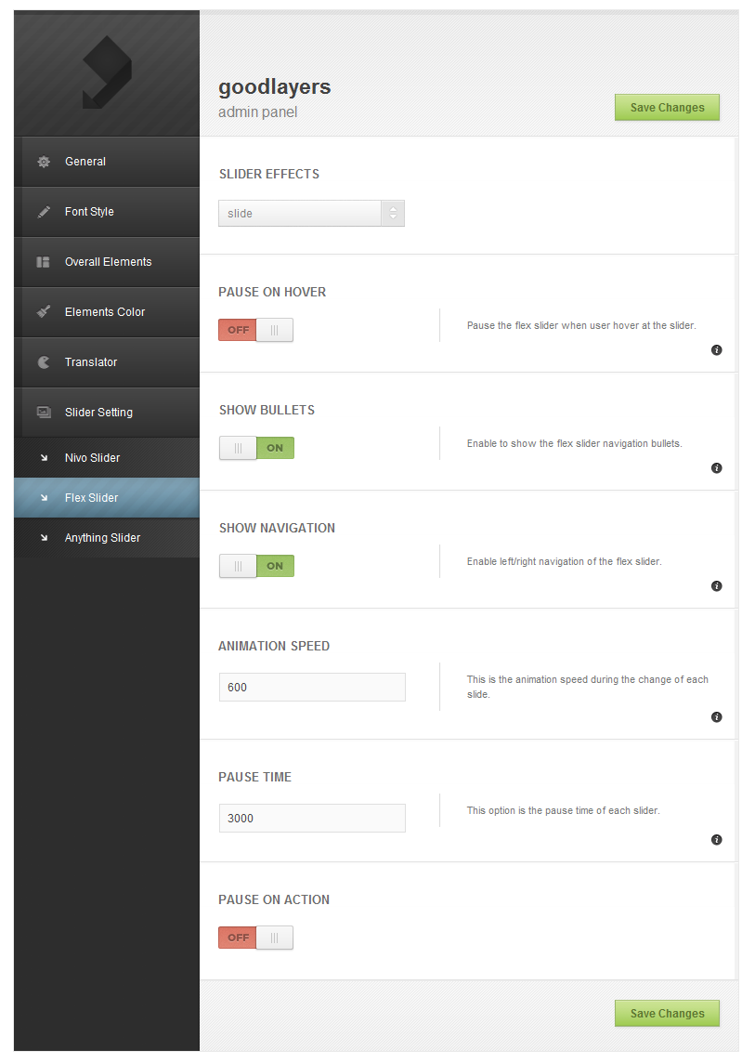The width and height of the screenshot is (755, 1063).
Task: Click the top Save Changes button
Action: [x=667, y=108]
